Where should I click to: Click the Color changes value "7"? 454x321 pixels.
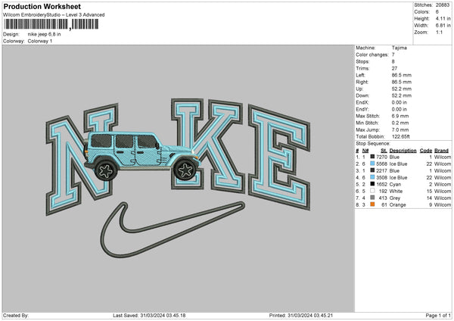393,55
